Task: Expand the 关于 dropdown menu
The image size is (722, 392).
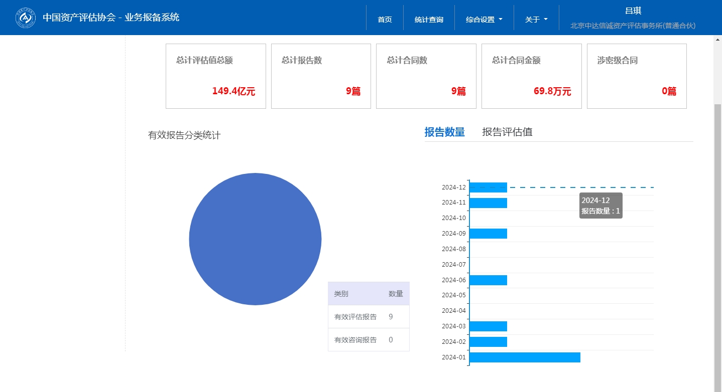Action: click(x=536, y=20)
